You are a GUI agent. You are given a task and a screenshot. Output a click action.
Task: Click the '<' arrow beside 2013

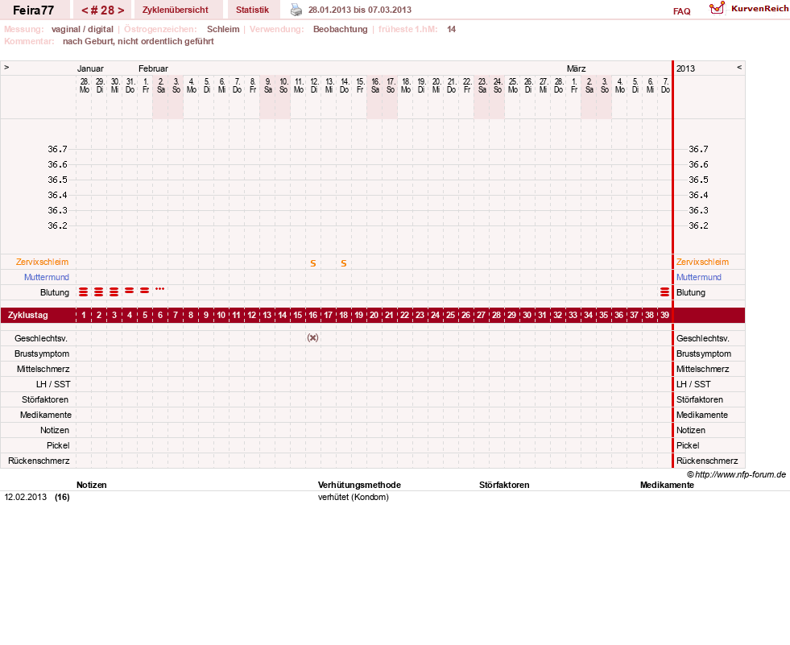pos(739,67)
